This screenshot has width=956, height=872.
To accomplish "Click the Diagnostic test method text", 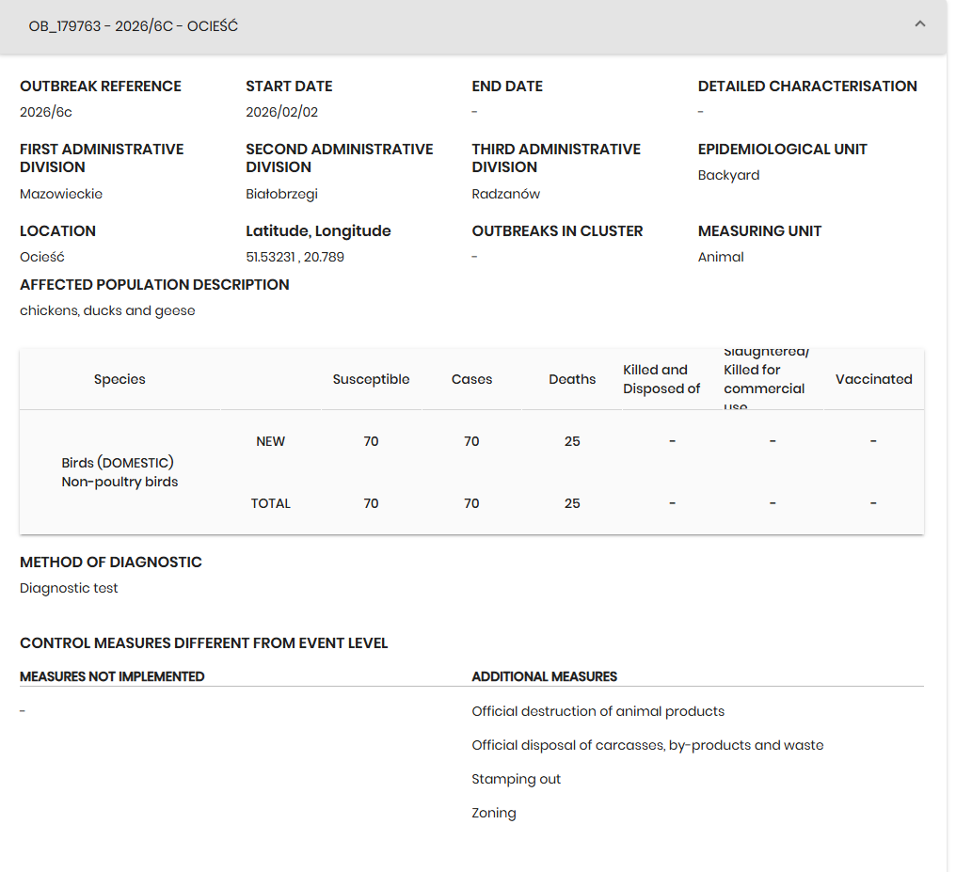I will [69, 588].
